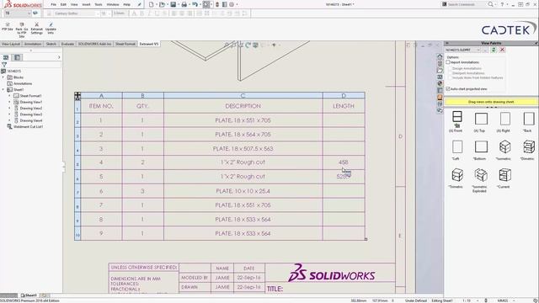Switch to the View Layout tab
This screenshot has height=303, width=539.
[11, 44]
